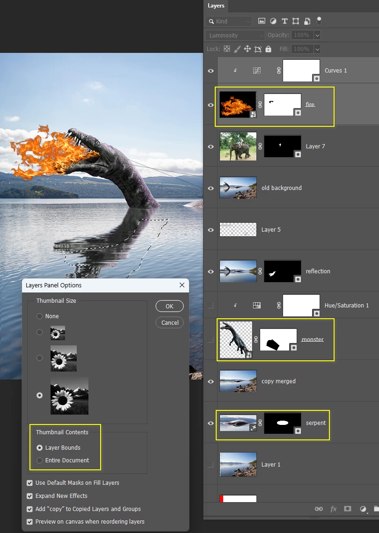Click the Hue/Saturation 1 adjustment icon
Screen dimensions: 379x533
(x=257, y=305)
